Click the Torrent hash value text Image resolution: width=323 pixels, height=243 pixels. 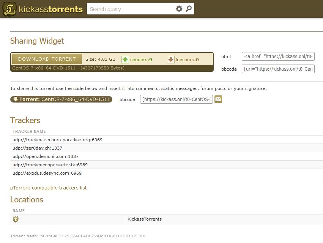coord(93,236)
